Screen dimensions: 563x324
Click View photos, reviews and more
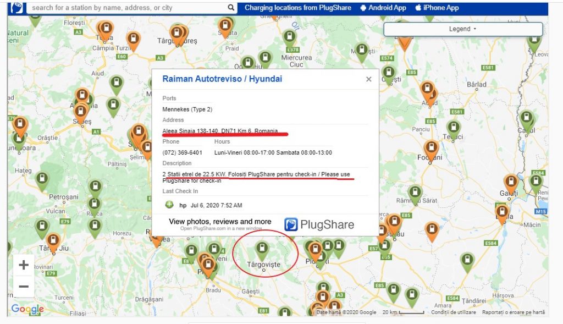[x=220, y=222]
